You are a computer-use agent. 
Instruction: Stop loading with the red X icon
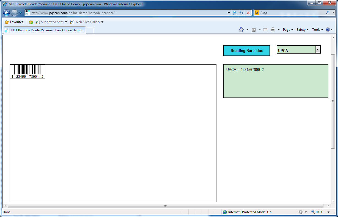point(248,13)
